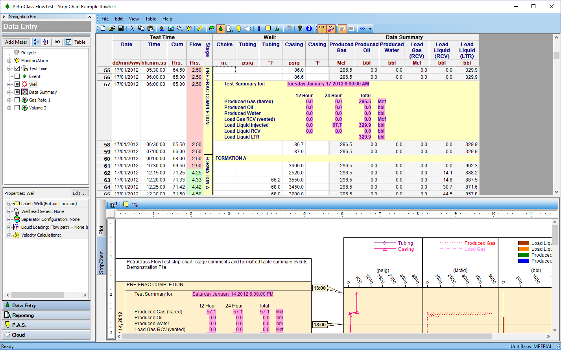561x350 pixels.
Task: Sort meters alphabetically with A-Z button
Action: [46, 42]
